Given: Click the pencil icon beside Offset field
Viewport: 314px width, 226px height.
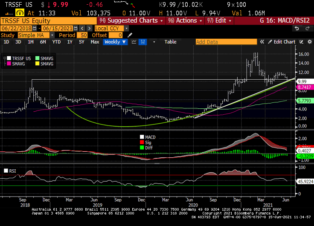Looking at the screenshot, I should [130, 35].
